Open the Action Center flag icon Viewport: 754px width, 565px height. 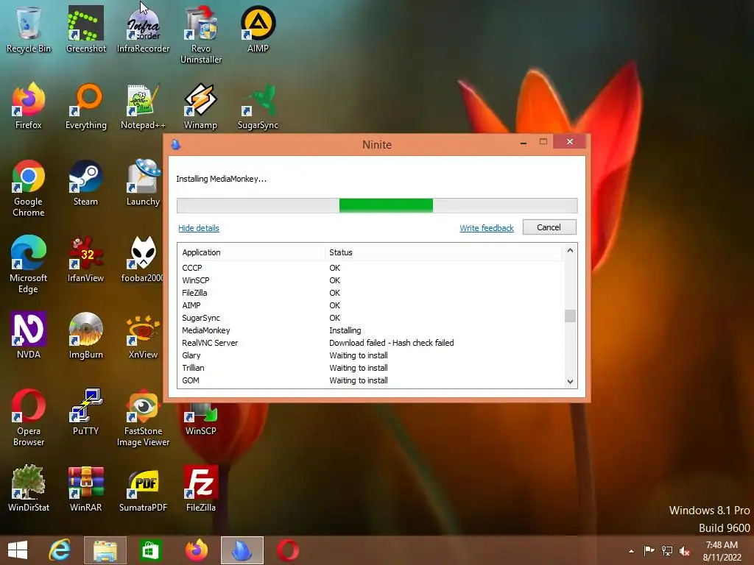649,551
